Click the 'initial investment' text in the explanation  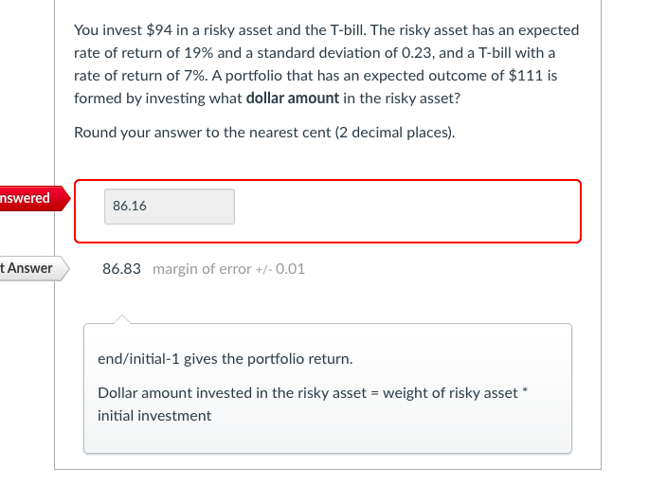(x=154, y=416)
